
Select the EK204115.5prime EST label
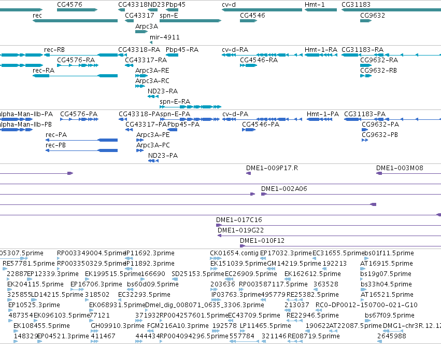point(35,284)
